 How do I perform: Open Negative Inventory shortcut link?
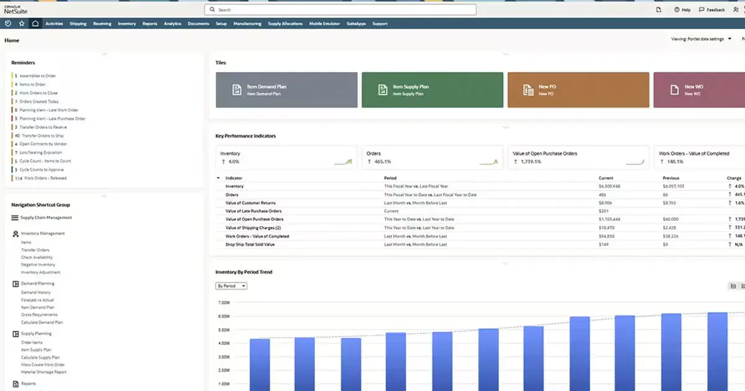click(x=38, y=265)
